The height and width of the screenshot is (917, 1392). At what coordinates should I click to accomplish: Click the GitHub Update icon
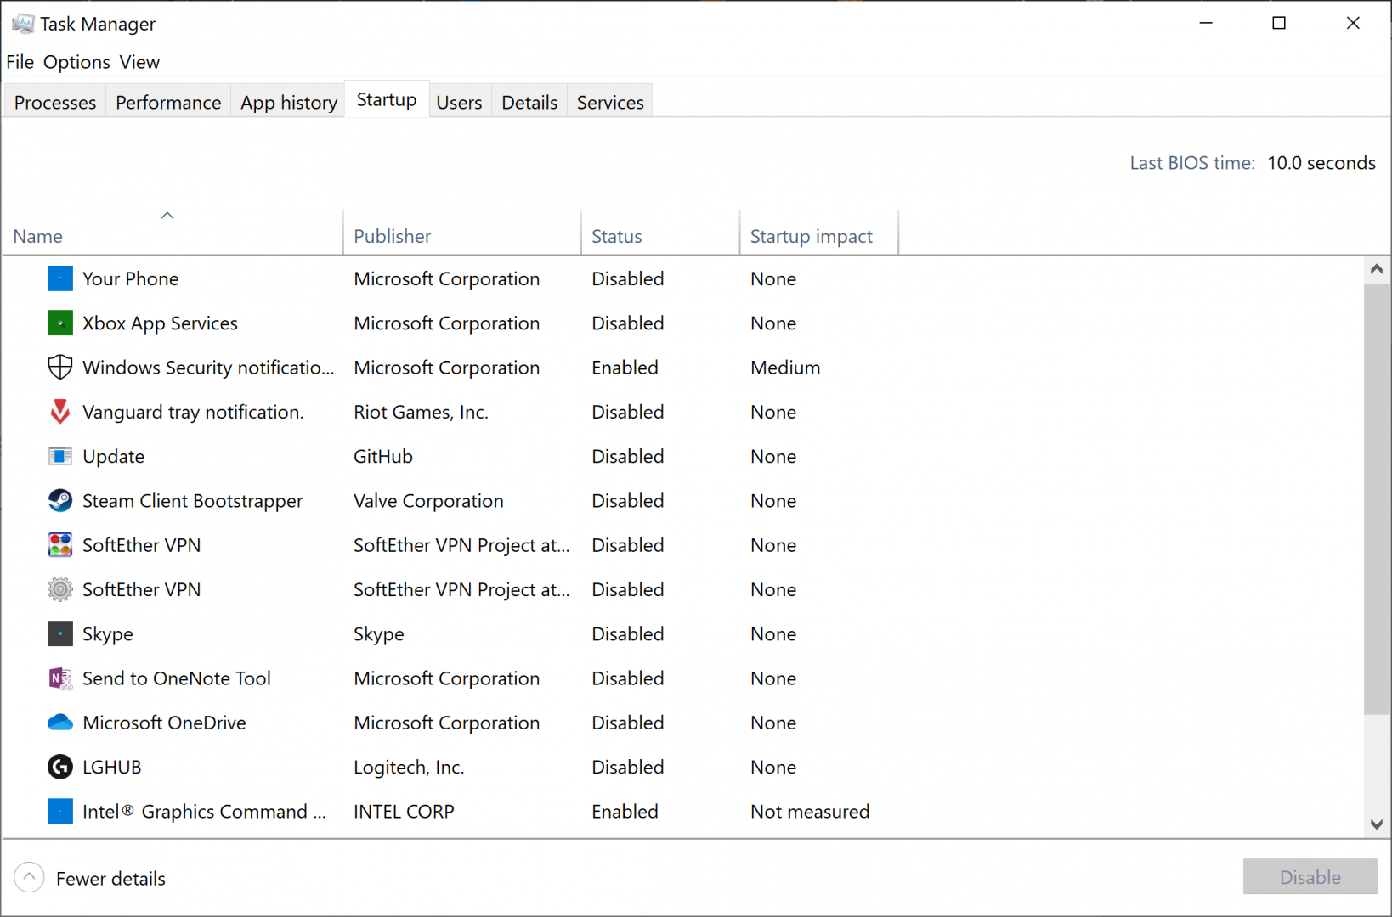click(59, 457)
